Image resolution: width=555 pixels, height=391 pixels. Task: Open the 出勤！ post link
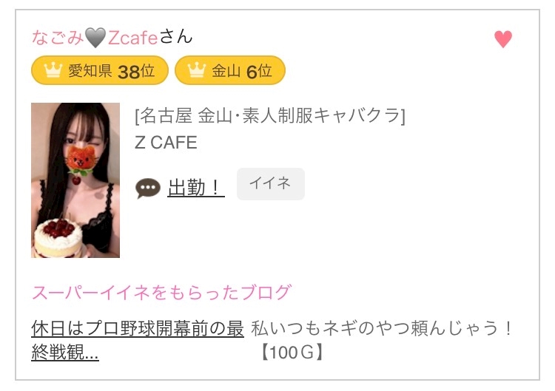tap(196, 187)
